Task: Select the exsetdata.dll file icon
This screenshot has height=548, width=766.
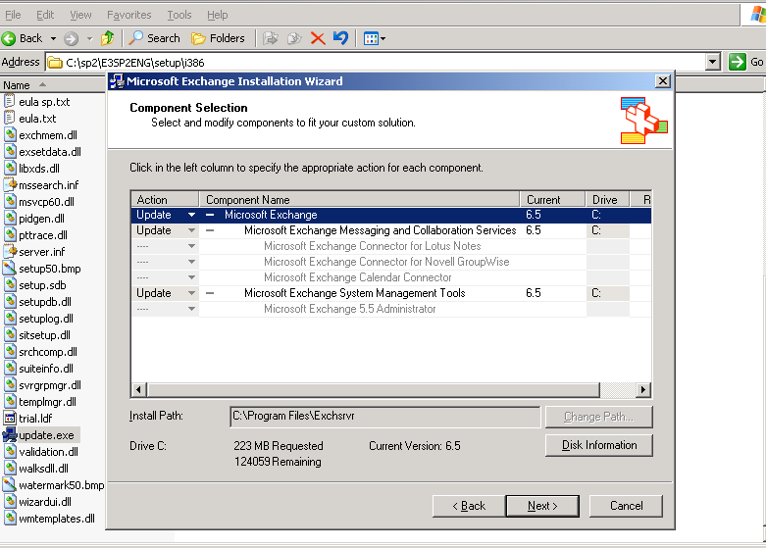Action: click(10, 151)
